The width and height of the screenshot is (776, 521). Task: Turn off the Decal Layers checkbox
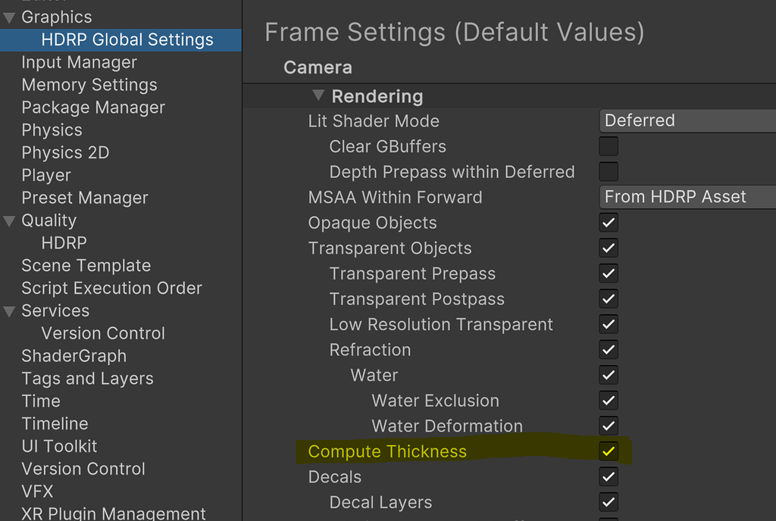click(609, 503)
